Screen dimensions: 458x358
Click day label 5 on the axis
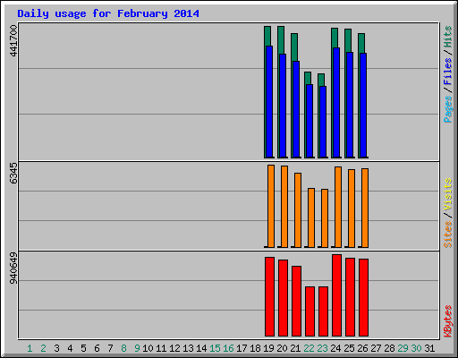(83, 348)
